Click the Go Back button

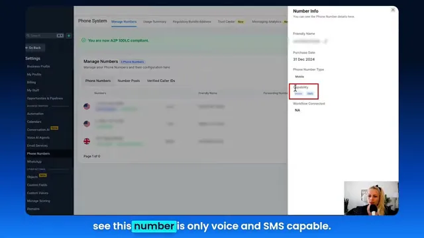[x=35, y=48]
